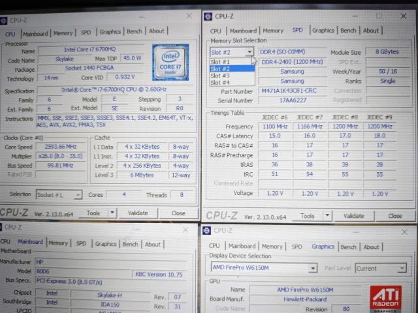Open Memory tab in Mainboard window
Screen dimensions: 418x313
58,243
